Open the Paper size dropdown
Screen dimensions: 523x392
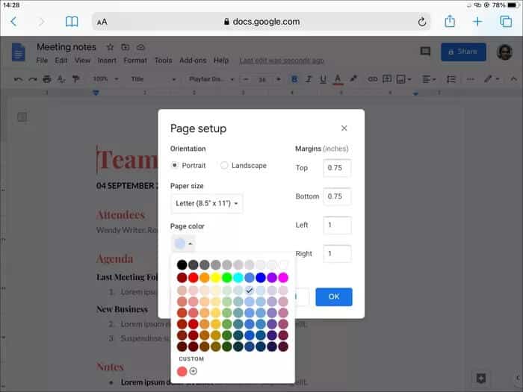(x=206, y=203)
